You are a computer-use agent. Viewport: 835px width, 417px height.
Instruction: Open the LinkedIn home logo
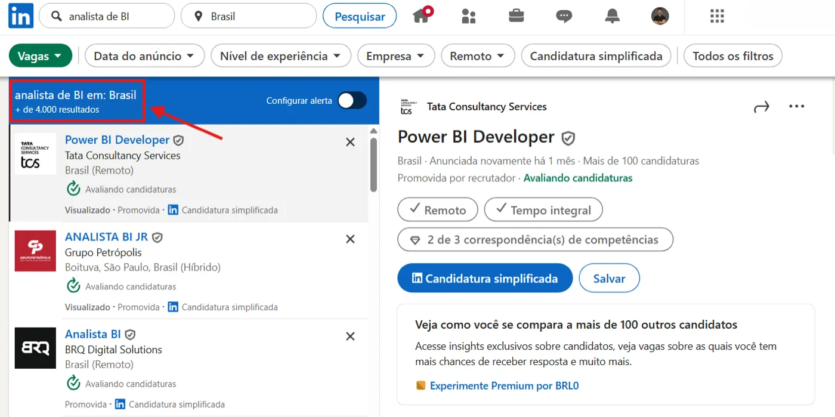tap(21, 16)
